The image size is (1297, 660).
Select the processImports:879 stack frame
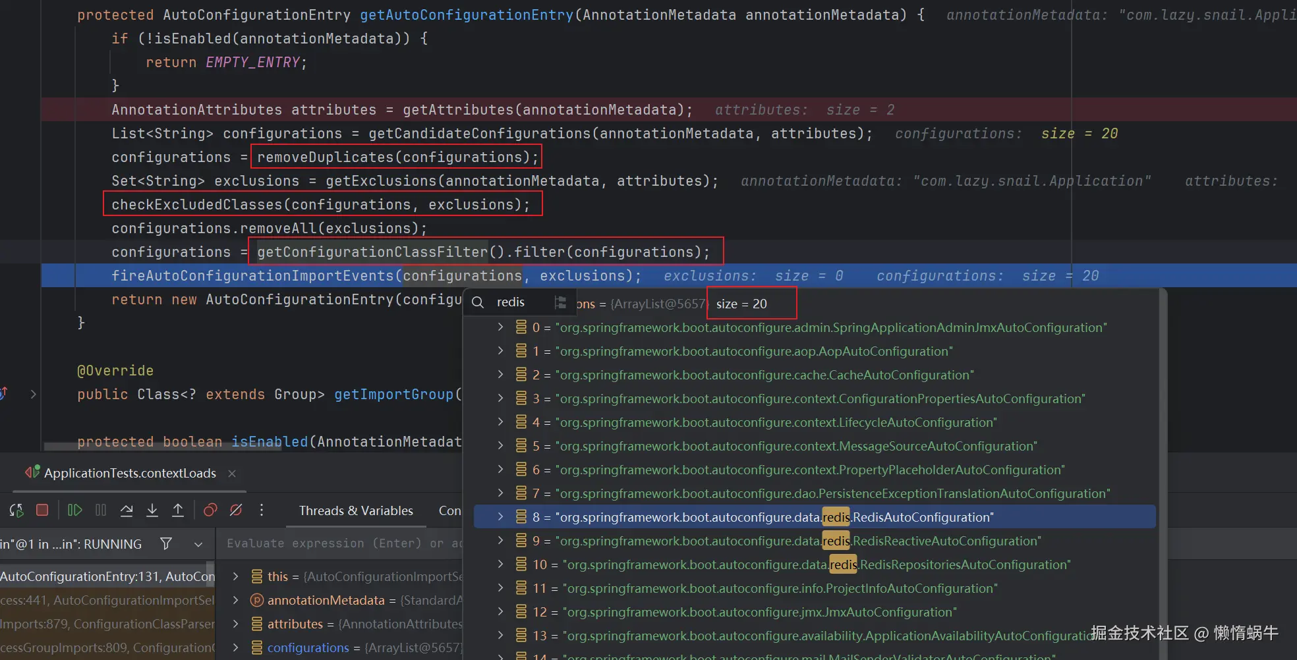tap(107, 624)
